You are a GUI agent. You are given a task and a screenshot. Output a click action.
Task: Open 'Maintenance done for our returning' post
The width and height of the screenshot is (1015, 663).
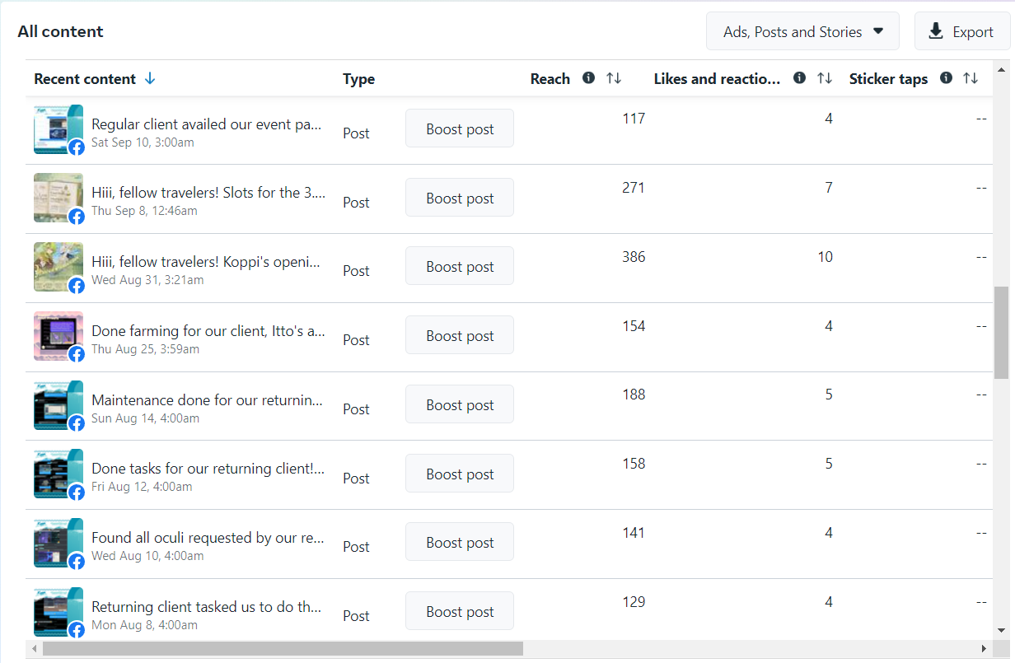point(207,400)
